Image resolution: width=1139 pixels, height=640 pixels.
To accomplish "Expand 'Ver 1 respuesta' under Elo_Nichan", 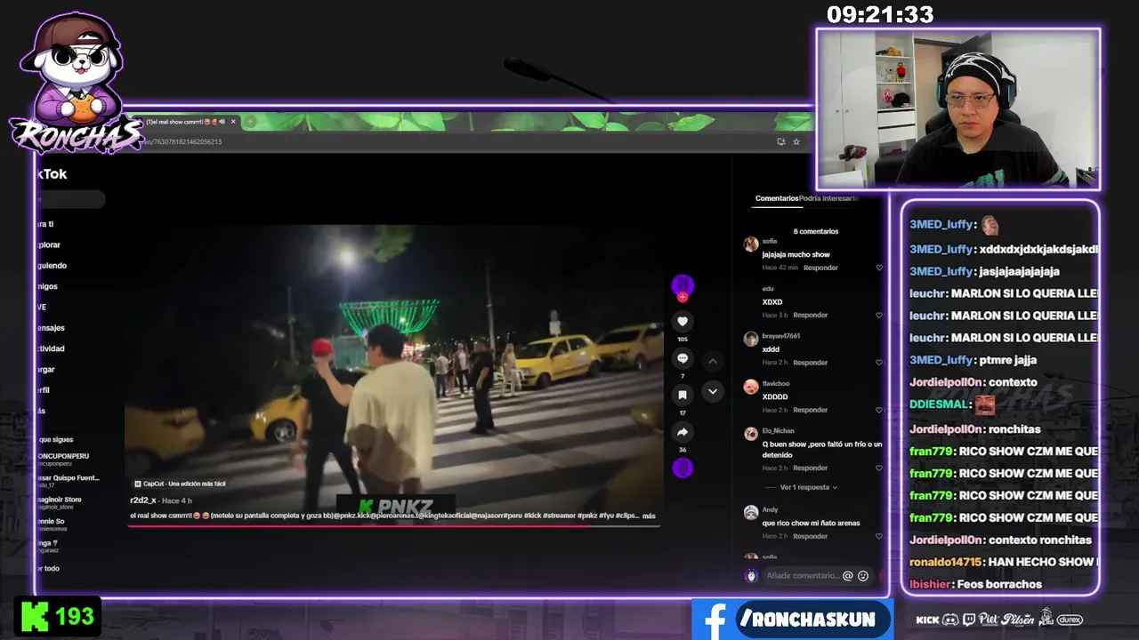I will point(808,487).
